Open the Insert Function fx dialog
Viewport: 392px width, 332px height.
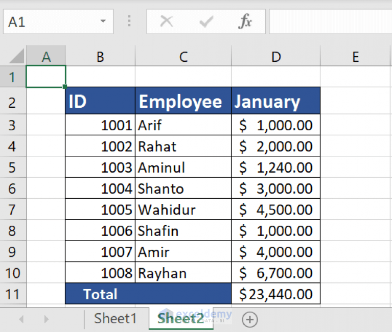[x=245, y=21]
